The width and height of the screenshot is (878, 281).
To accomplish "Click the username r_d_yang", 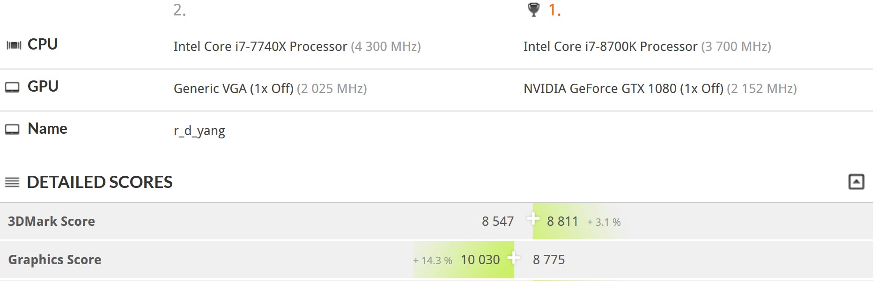I will coord(199,131).
